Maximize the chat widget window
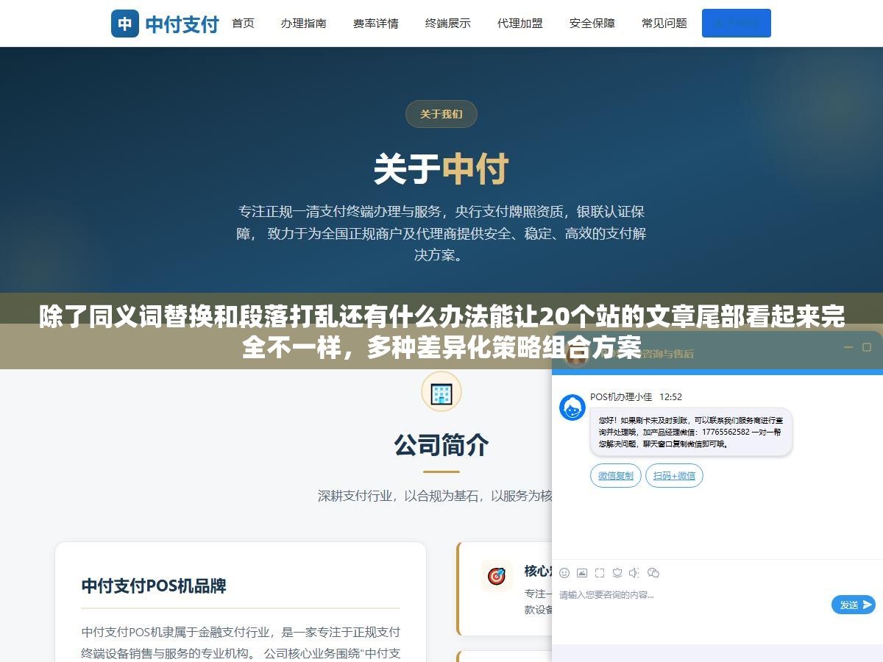 [x=867, y=347]
